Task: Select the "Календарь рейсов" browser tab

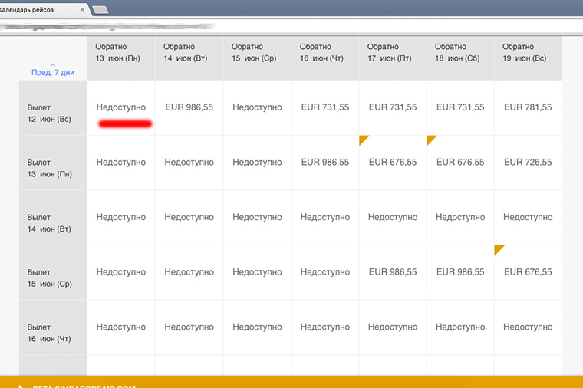Action: pyautogui.click(x=41, y=10)
